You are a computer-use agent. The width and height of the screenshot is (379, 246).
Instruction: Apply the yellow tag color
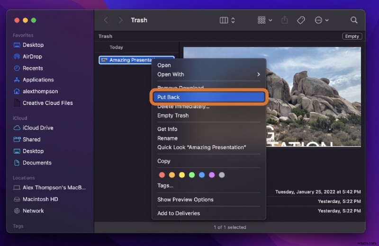(x=182, y=175)
